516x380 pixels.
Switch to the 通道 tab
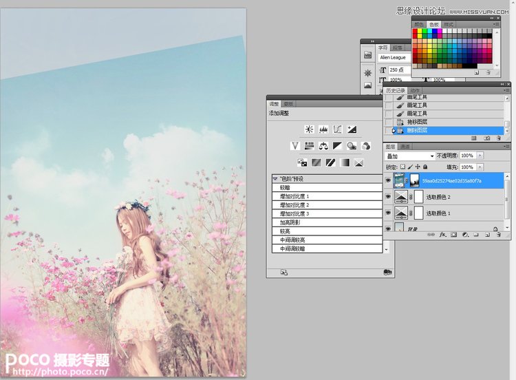pyautogui.click(x=405, y=146)
